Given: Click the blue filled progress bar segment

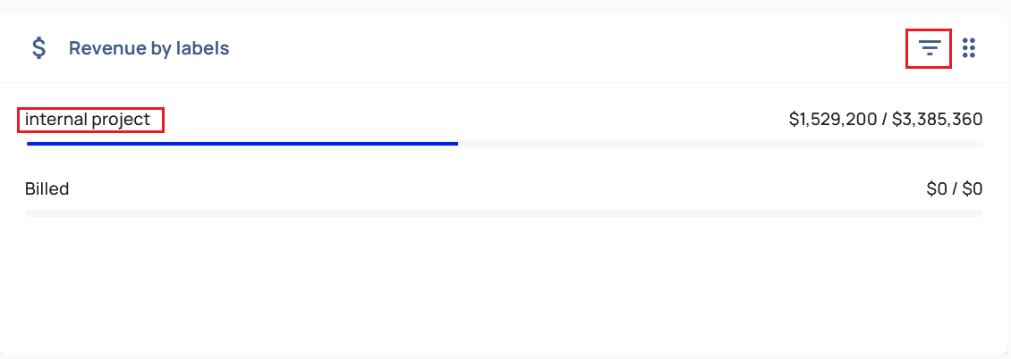Looking at the screenshot, I should (242, 143).
